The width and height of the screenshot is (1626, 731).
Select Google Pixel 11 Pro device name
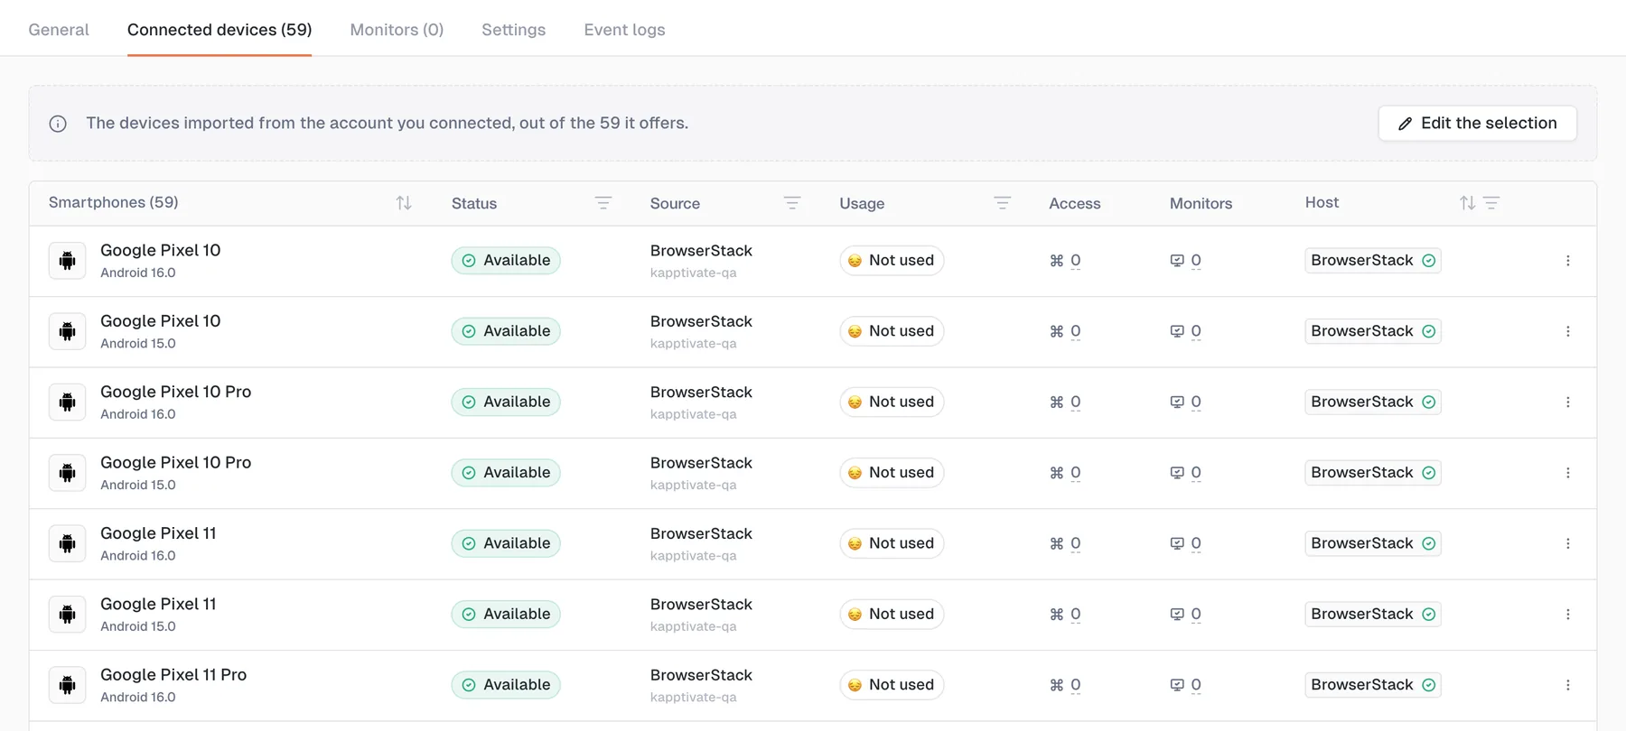tap(173, 675)
